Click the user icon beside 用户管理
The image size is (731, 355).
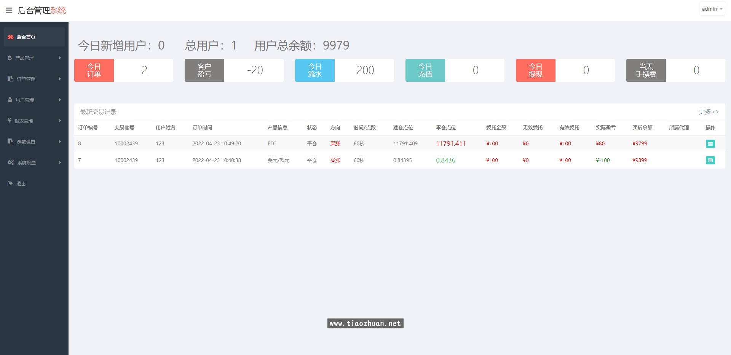pyautogui.click(x=10, y=100)
